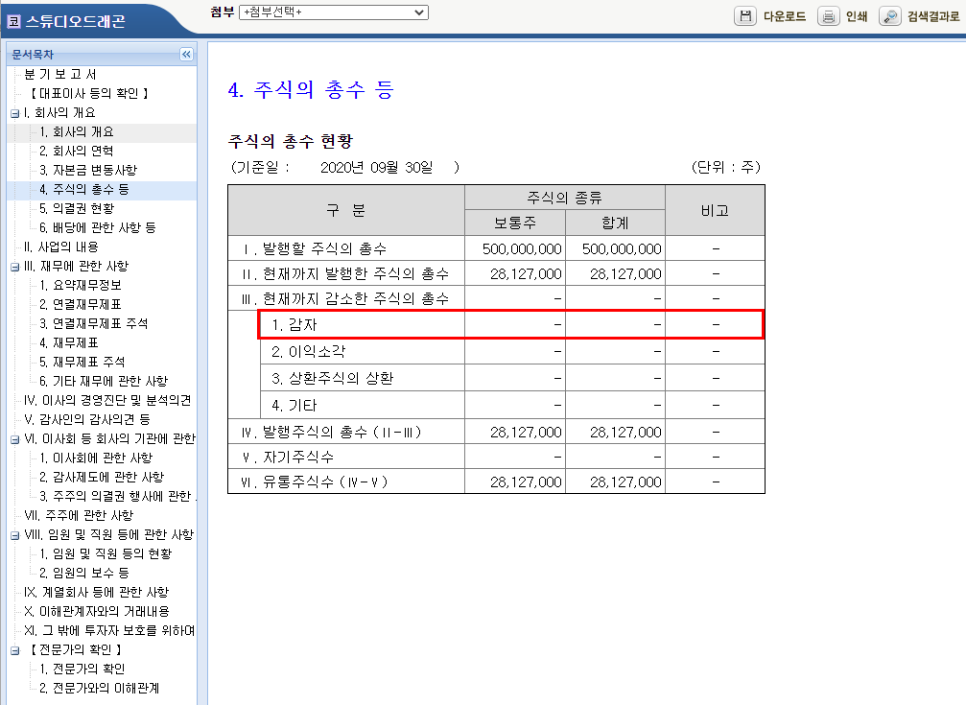The width and height of the screenshot is (966, 705).
Task: Collapse the VIII. 임원 및 직원 node
Action: pyautogui.click(x=14, y=535)
